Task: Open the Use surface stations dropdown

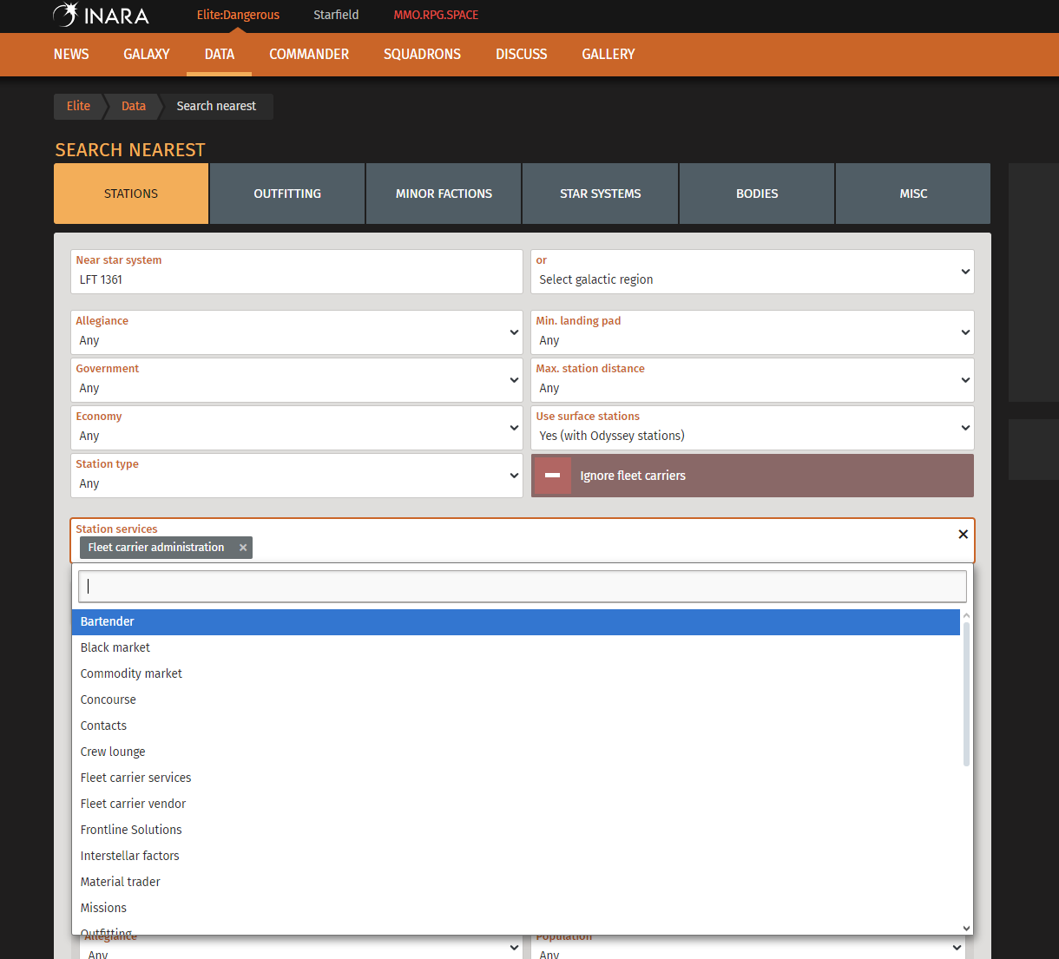Action: point(753,428)
